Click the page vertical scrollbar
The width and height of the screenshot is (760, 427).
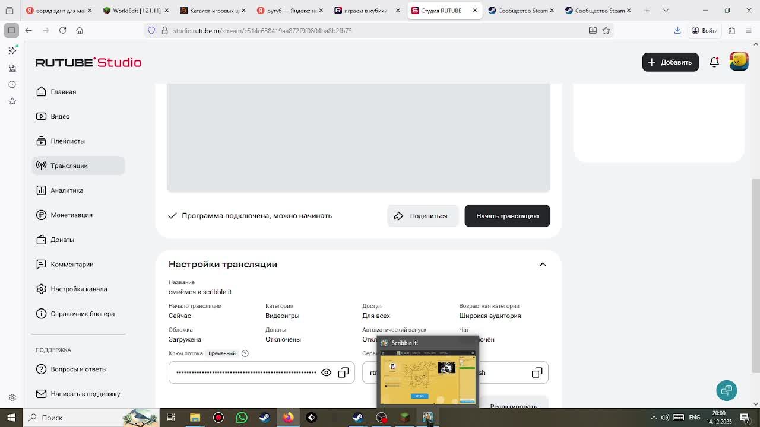(756, 275)
